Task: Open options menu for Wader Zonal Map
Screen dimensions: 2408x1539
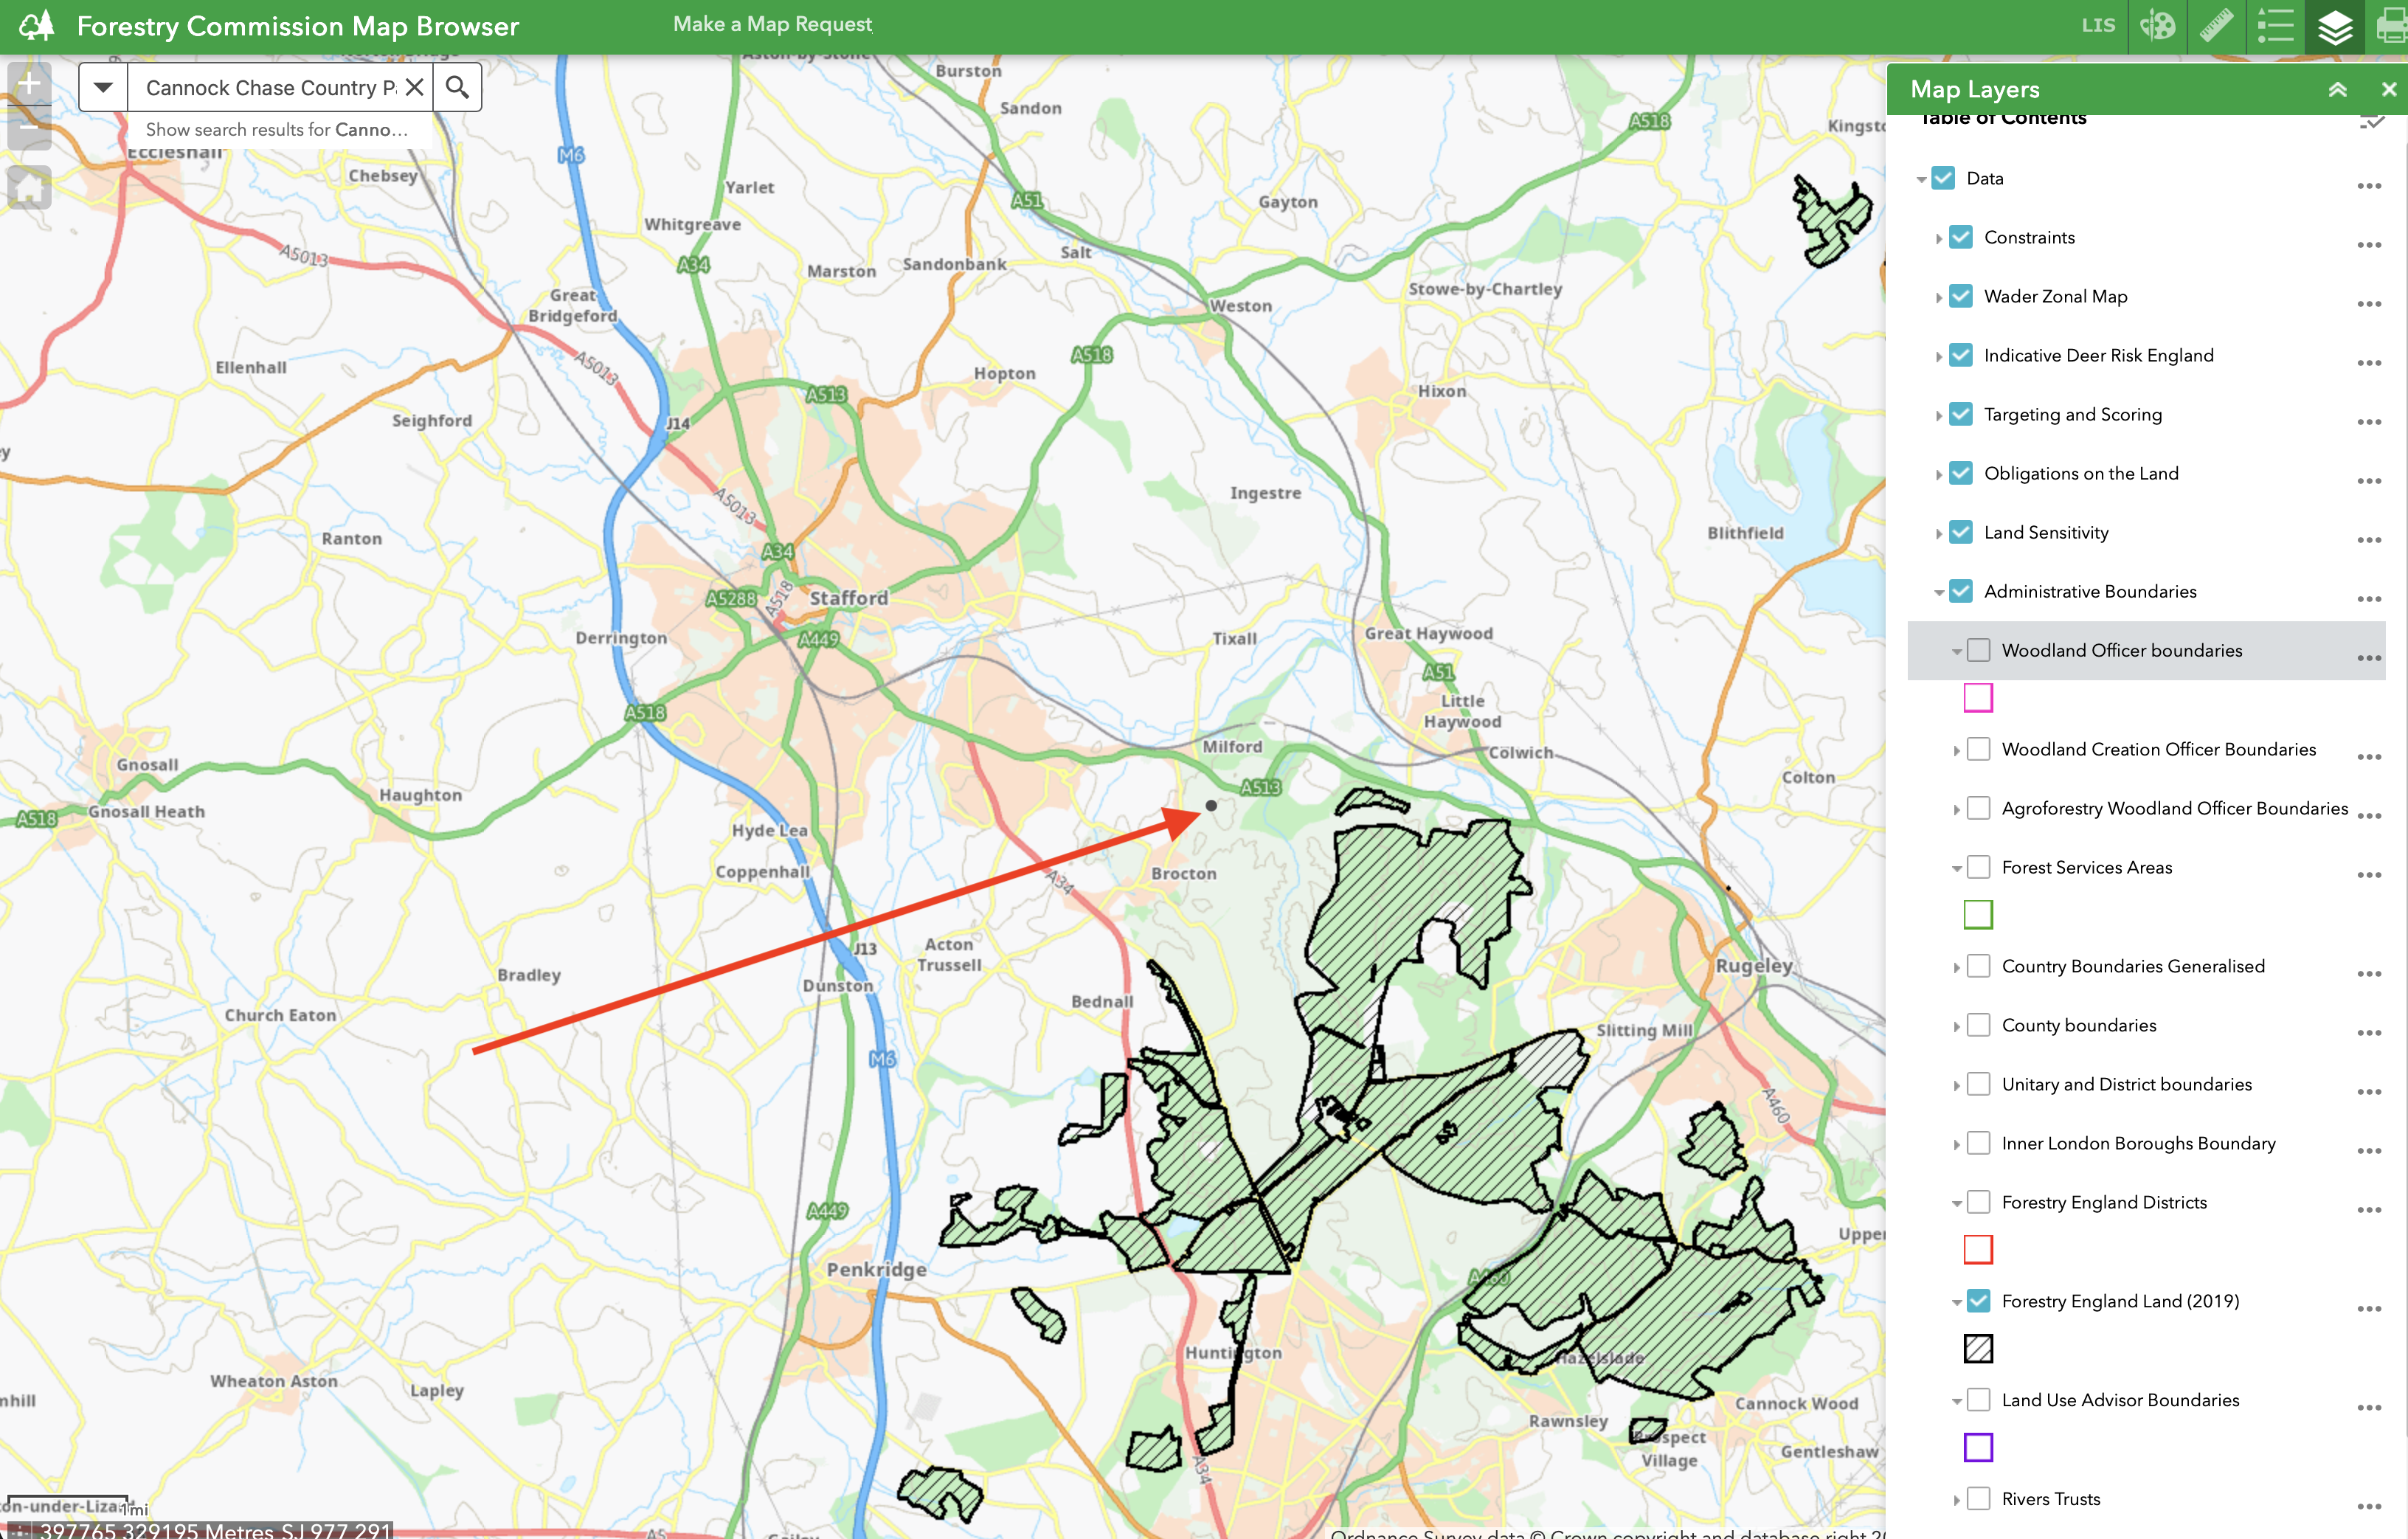Action: tap(2369, 304)
